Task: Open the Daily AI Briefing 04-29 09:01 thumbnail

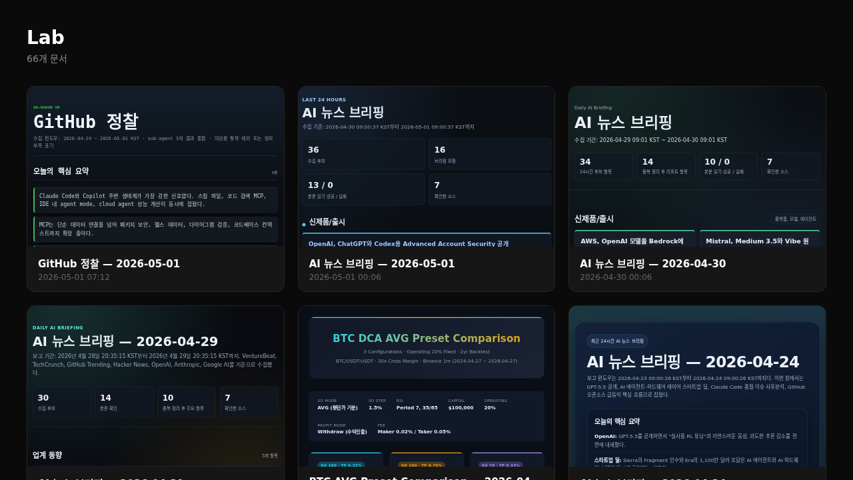Action: (697, 167)
